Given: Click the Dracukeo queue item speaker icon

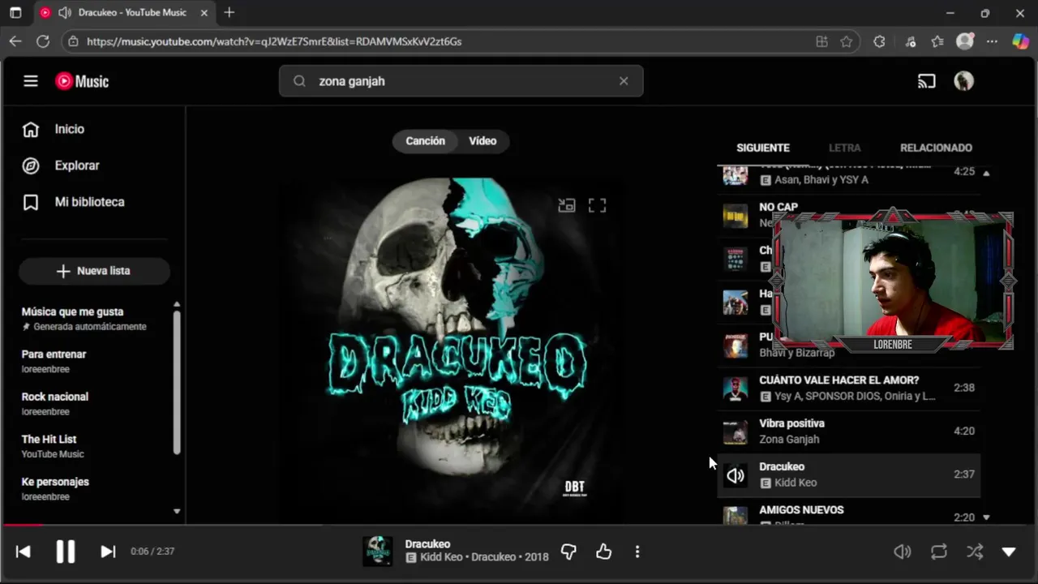Looking at the screenshot, I should pos(736,476).
